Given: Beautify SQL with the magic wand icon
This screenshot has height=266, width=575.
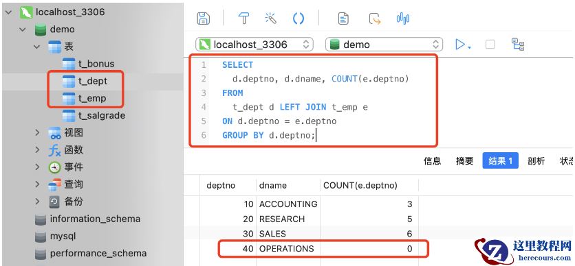Looking at the screenshot, I should click(270, 19).
